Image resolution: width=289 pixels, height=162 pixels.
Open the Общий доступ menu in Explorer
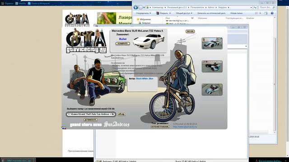(x=184, y=13)
